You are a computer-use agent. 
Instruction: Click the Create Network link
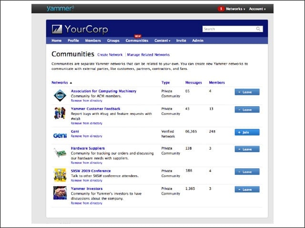click(110, 55)
